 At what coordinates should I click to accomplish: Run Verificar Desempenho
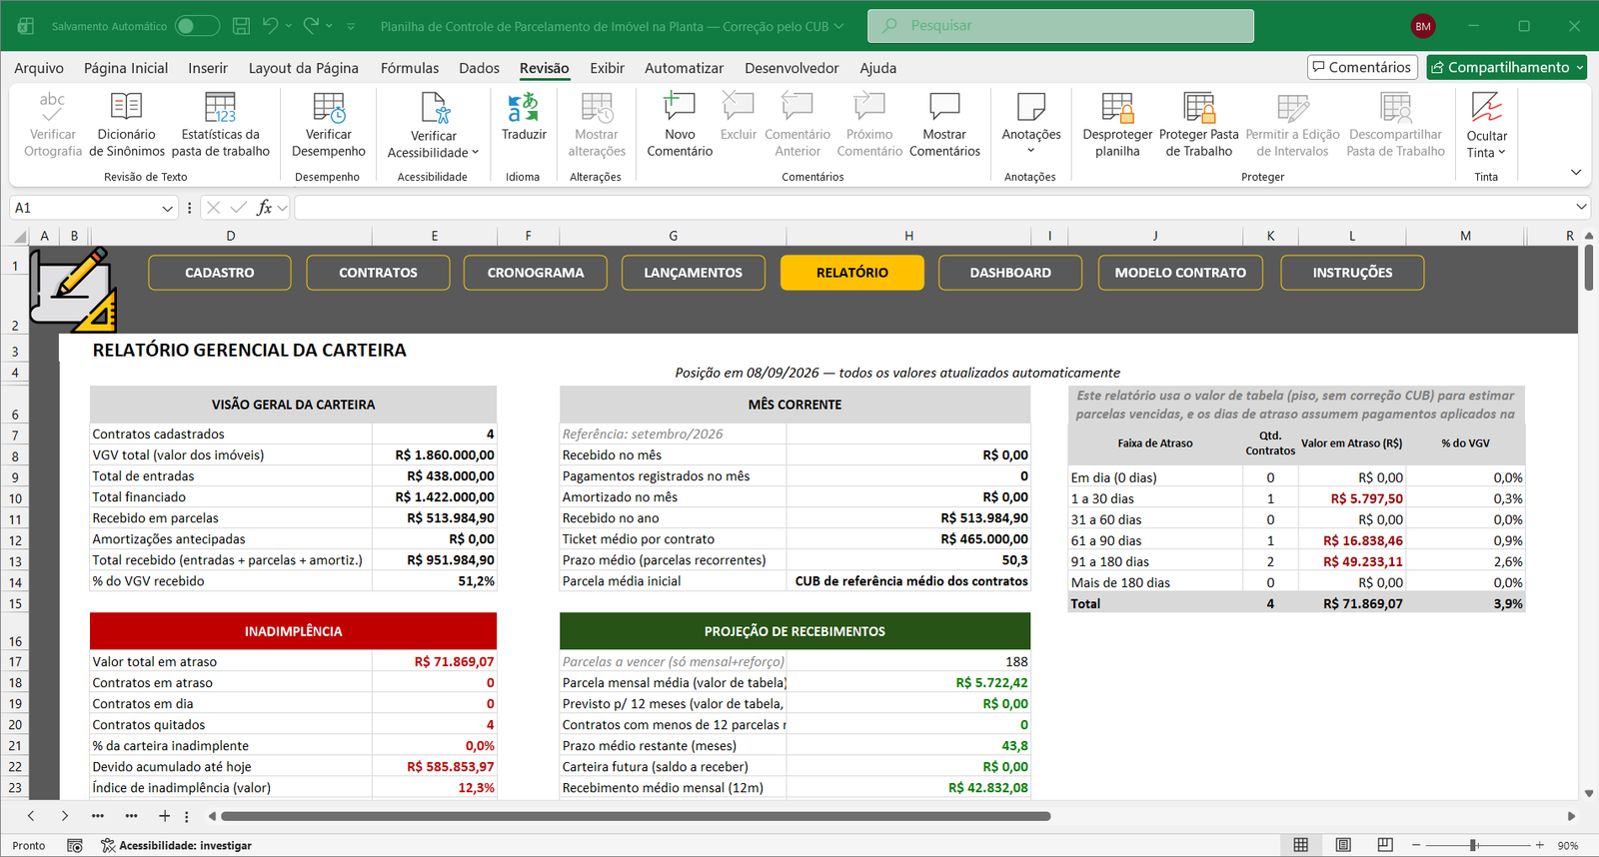[x=328, y=124]
